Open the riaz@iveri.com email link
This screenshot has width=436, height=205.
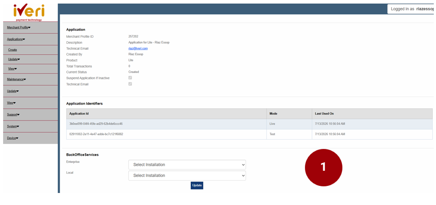coord(138,48)
